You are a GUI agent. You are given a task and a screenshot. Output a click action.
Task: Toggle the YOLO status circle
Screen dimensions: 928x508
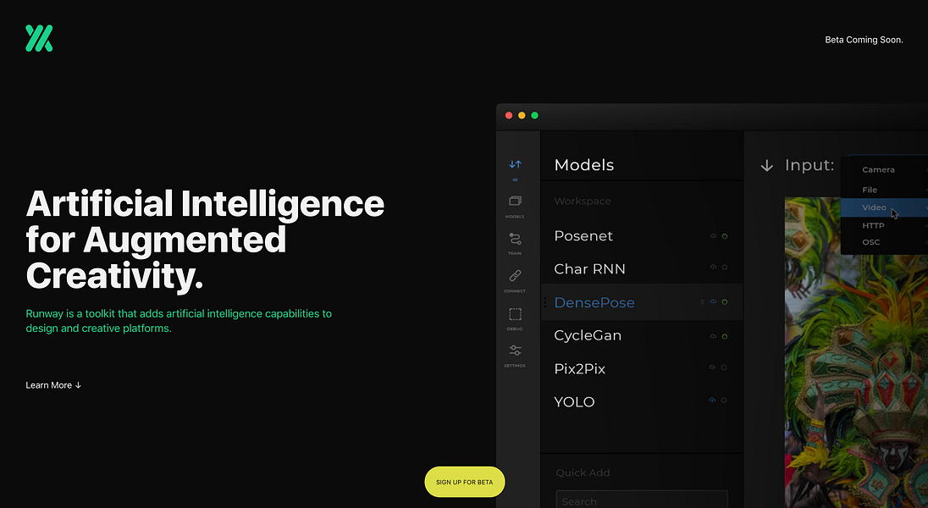click(x=724, y=400)
